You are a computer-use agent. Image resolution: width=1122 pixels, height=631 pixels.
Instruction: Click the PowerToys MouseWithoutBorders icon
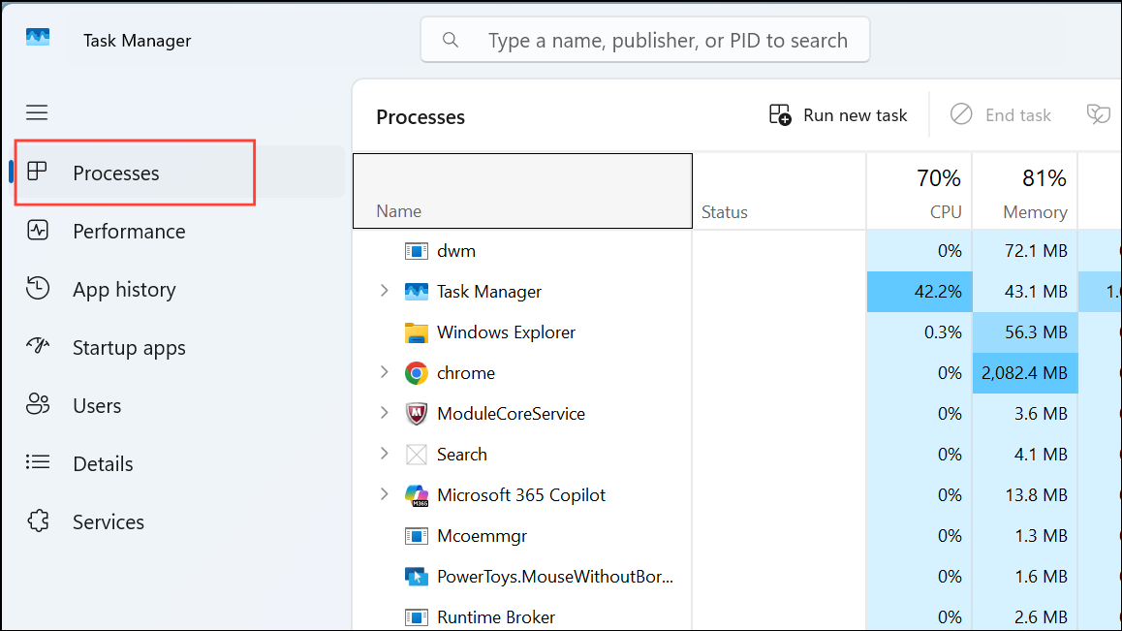click(x=417, y=577)
